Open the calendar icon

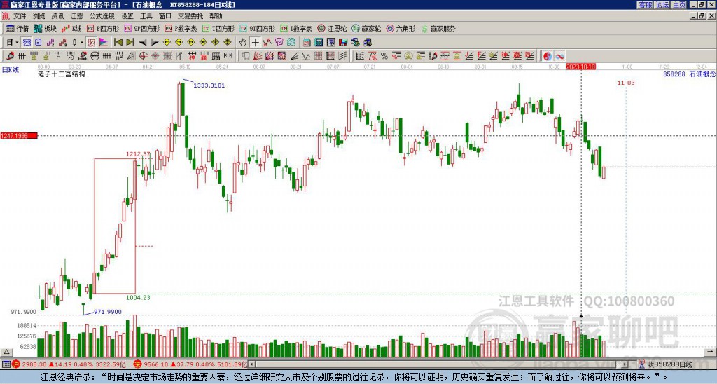pos(307,43)
